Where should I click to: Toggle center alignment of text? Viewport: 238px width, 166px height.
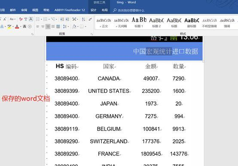point(43,27)
